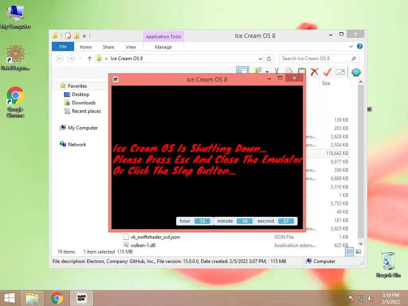Click the Ice Cream OS taskbar button
The width and height of the screenshot is (408, 306).
point(81,298)
